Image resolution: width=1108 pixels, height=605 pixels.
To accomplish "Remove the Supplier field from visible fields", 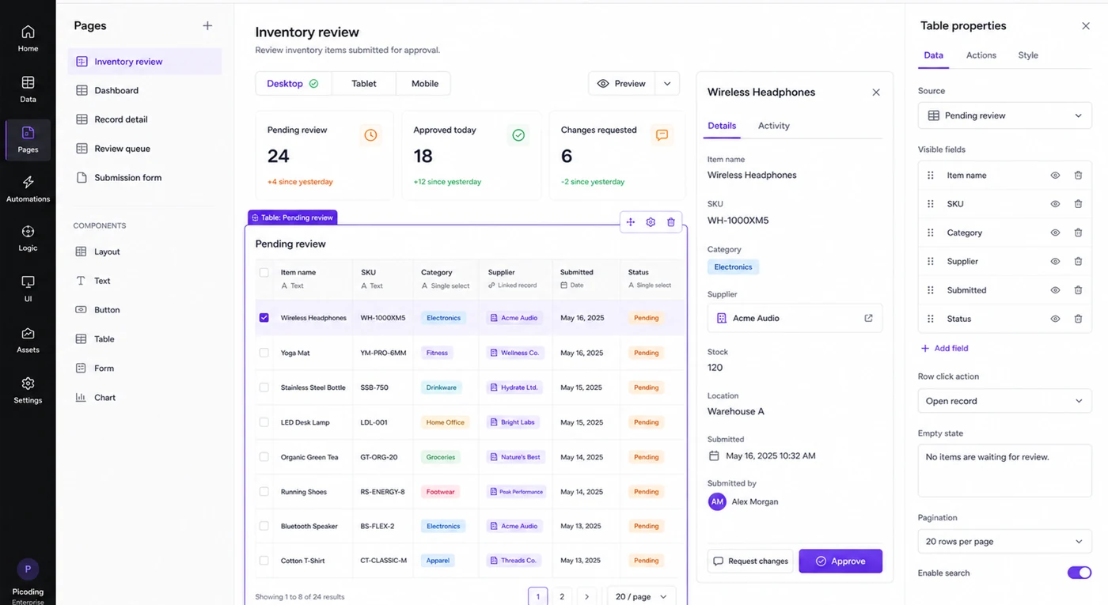I will tap(1078, 261).
